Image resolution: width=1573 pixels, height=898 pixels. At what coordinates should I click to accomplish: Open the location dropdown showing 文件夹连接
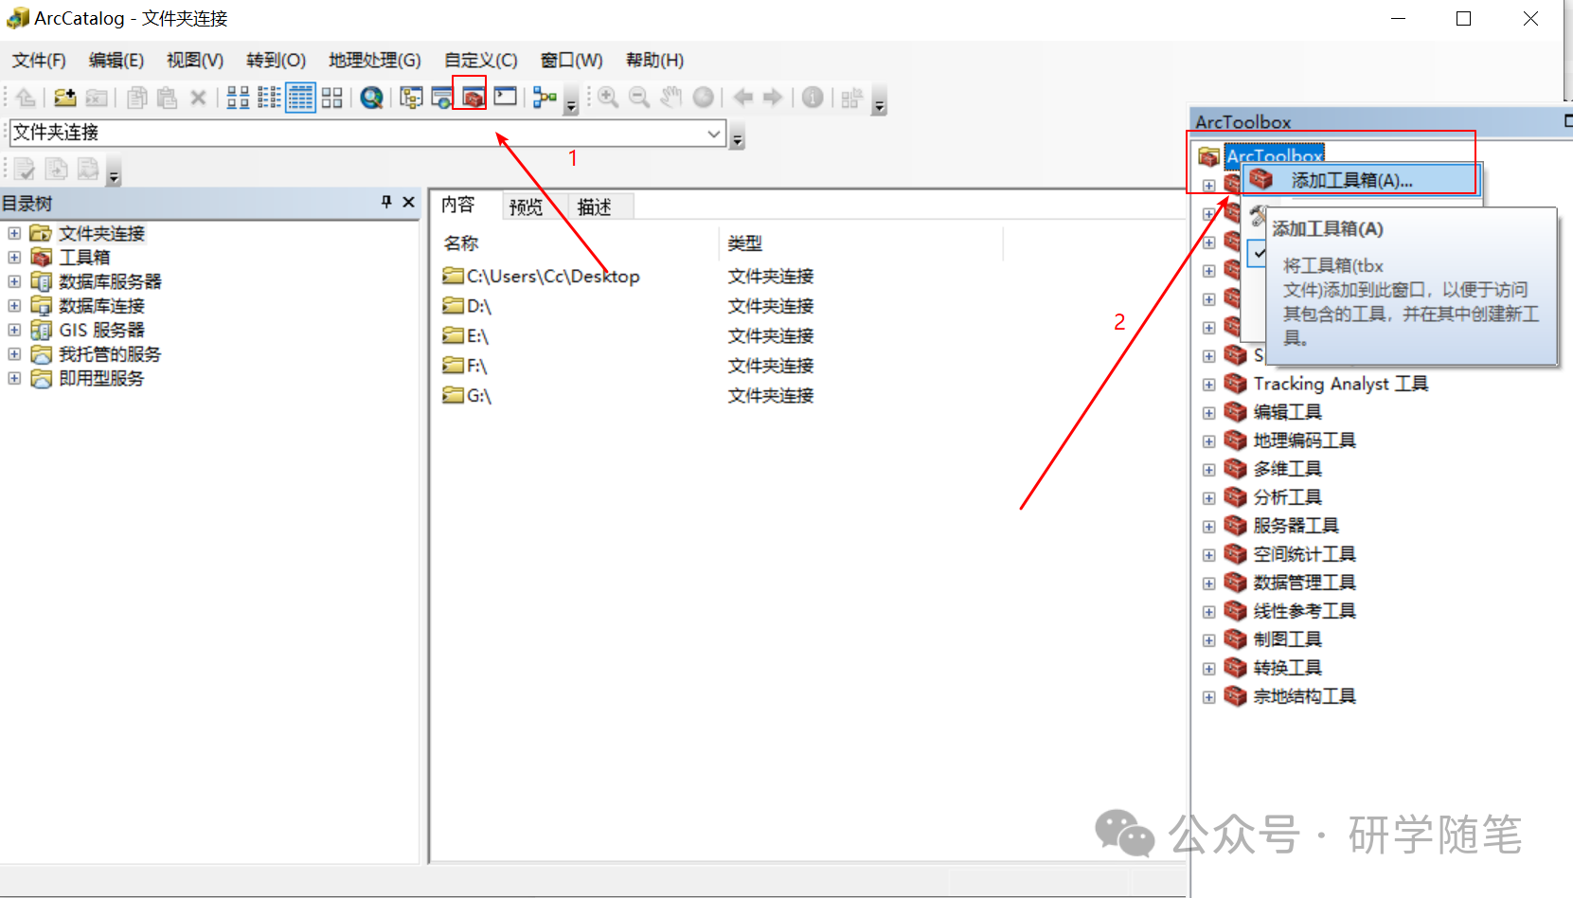[x=714, y=134]
